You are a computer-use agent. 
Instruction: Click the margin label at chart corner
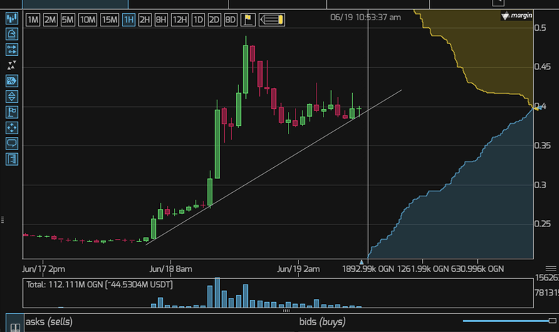[521, 15]
